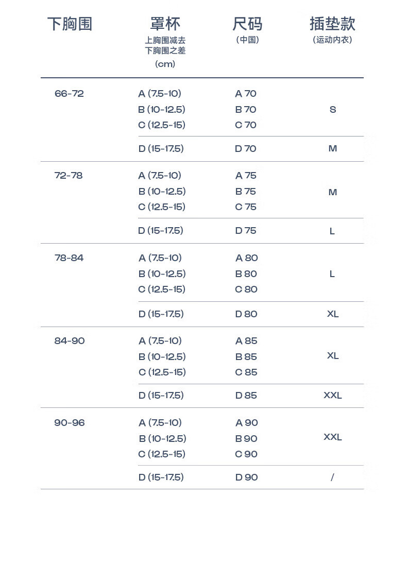Screen dimensions: 407x564
Task: Click the 尺码 column header
Action: (x=247, y=24)
